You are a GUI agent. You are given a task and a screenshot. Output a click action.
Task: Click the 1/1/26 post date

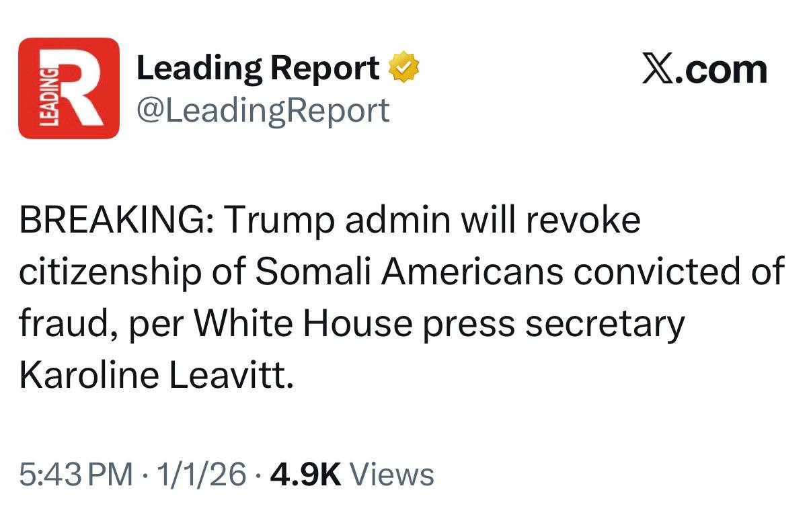tap(201, 475)
